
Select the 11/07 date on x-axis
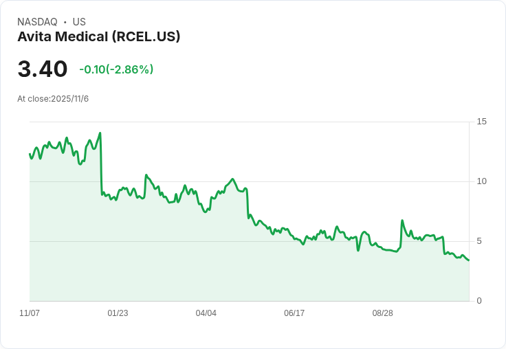[x=30, y=313]
